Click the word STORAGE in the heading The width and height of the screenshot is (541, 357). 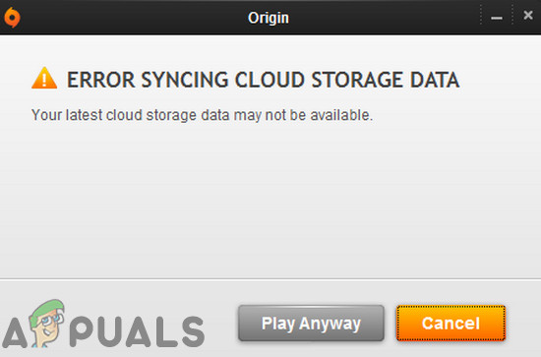click(357, 80)
